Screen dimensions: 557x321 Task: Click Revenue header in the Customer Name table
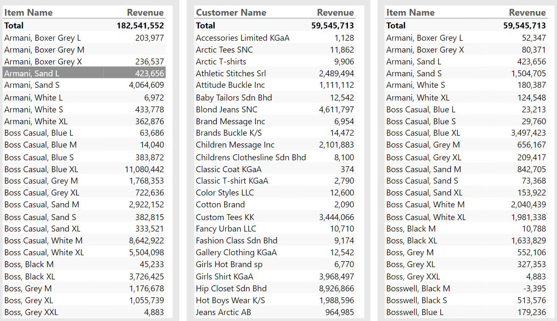pos(335,13)
